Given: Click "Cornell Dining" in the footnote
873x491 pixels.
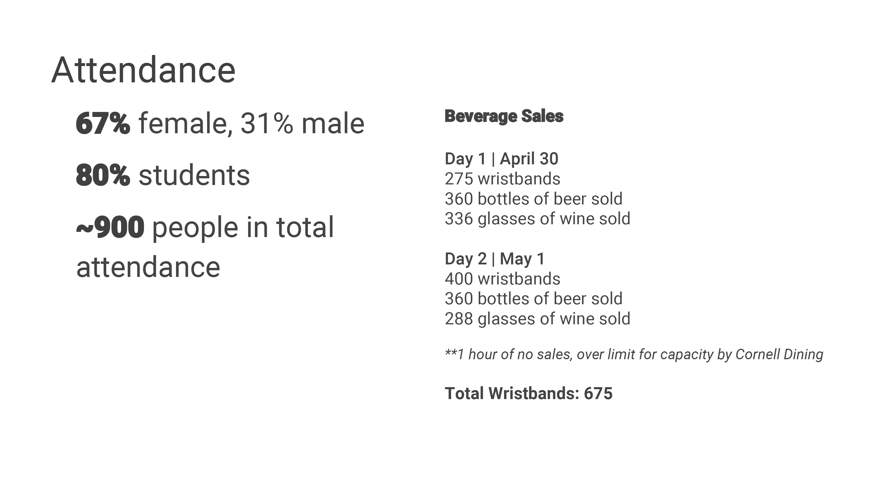Looking at the screenshot, I should (779, 355).
